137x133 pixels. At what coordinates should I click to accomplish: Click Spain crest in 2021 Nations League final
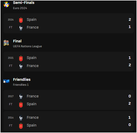click(x=21, y=58)
